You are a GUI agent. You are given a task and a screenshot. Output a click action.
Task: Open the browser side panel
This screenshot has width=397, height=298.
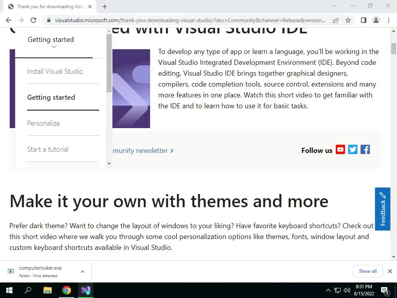click(x=364, y=20)
